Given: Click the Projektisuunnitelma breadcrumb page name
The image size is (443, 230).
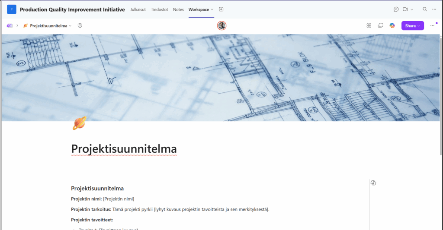Looking at the screenshot, I should (x=48, y=25).
